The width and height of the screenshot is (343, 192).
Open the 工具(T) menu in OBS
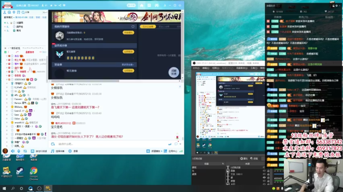(254, 68)
